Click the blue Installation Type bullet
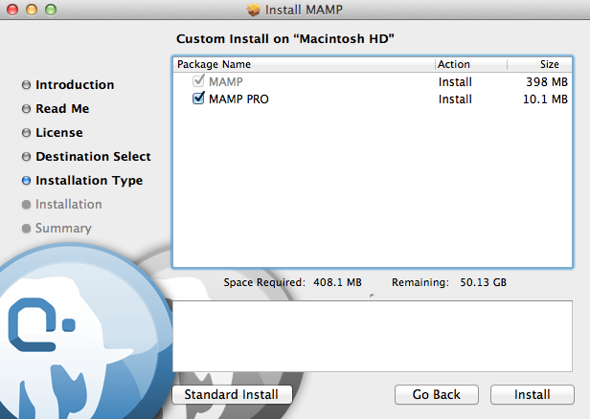Screen dimensions: 590x419 pos(26,181)
